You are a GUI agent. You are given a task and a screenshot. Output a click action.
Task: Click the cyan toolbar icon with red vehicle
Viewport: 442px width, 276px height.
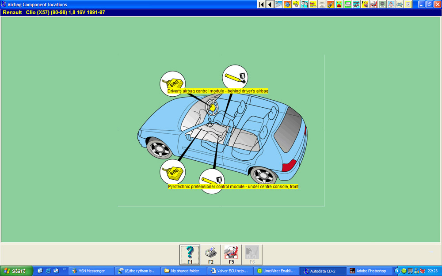coord(339,4)
